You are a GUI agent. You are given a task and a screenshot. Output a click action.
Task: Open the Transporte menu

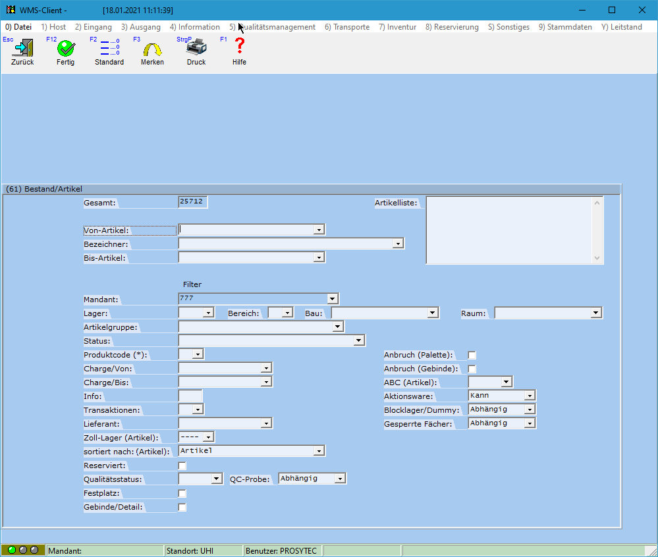point(347,27)
